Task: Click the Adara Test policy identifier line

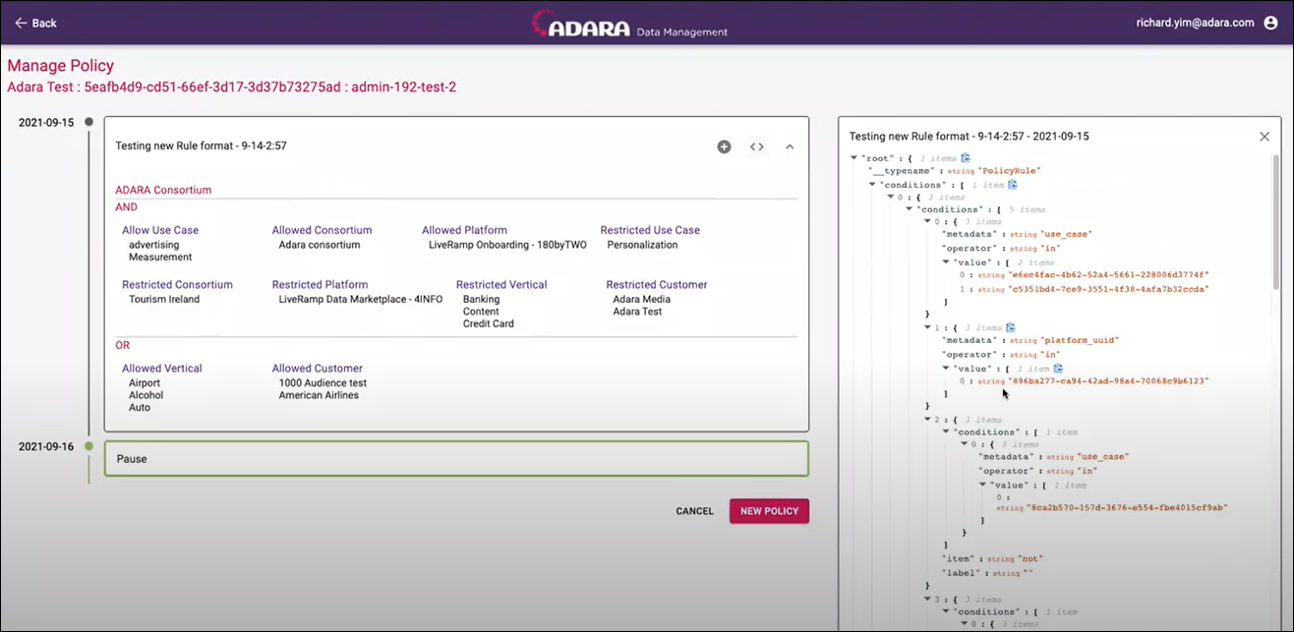Action: 231,86
